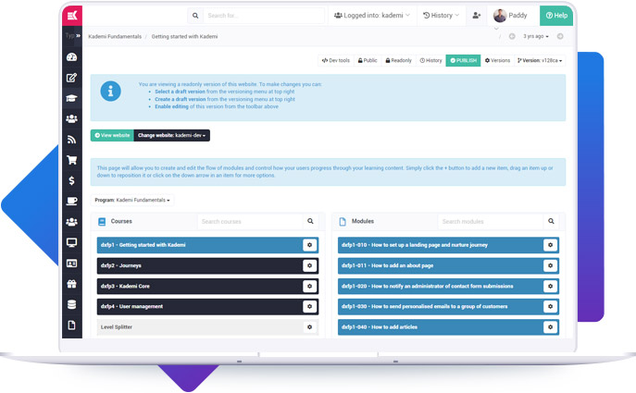Click the dollar sign sidebar icon
Screen dimensions: 636x393
click(71, 180)
